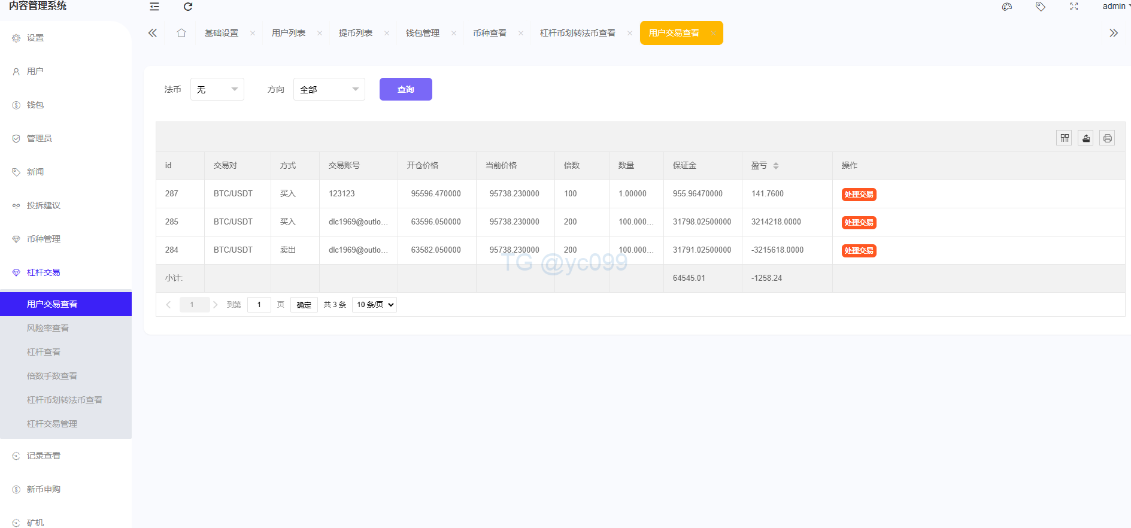Click the 查询 button

(x=405, y=89)
